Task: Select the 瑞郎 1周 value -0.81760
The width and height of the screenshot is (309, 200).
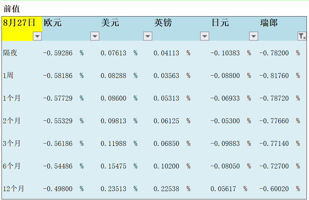Action: coord(274,76)
